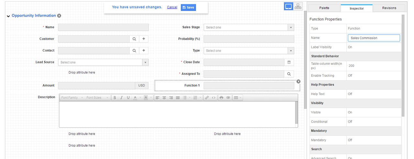
Task: Click the Cancel link
Action: (x=172, y=7)
